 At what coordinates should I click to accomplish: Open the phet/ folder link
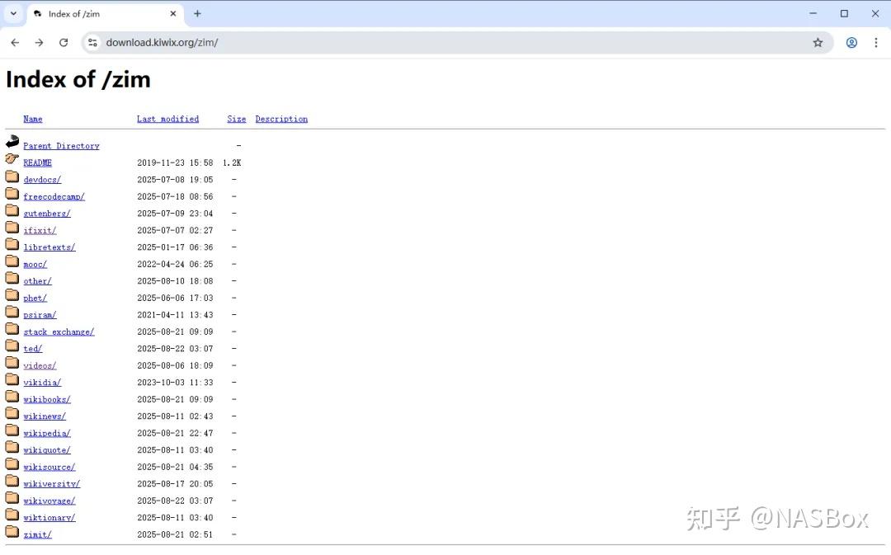click(35, 299)
